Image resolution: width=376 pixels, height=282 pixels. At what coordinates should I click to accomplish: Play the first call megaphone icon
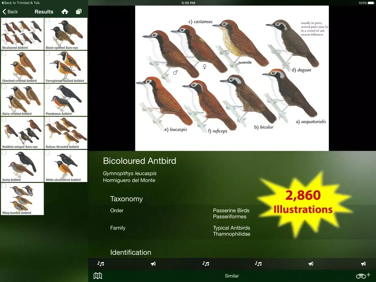[153, 264]
